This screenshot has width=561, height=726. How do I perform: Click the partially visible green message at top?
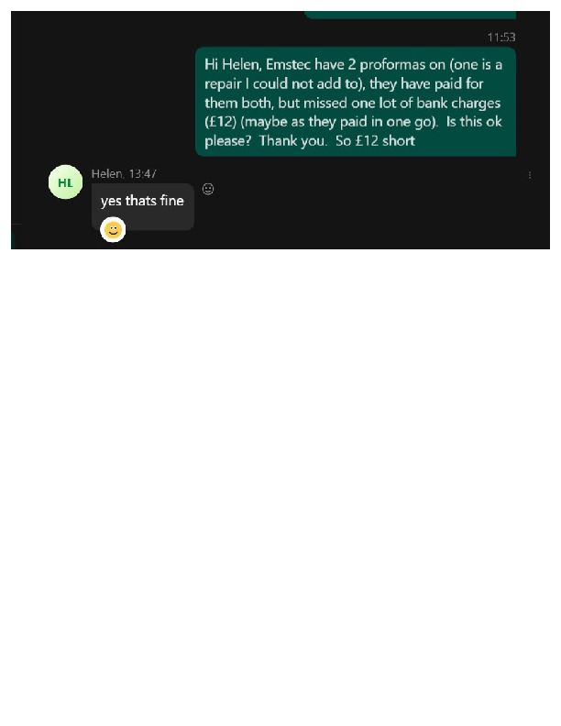point(410,15)
